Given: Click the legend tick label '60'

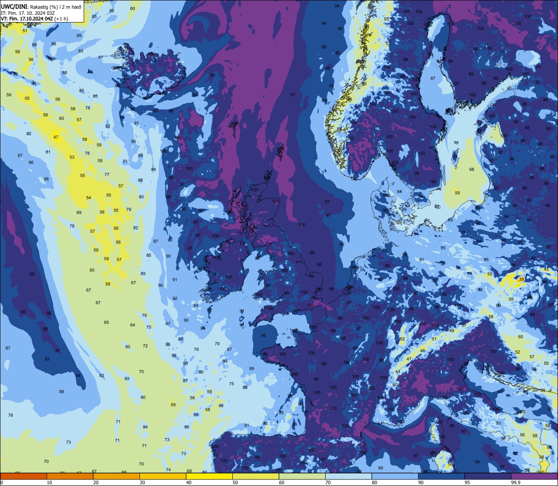Looking at the screenshot, I should (x=282, y=483).
